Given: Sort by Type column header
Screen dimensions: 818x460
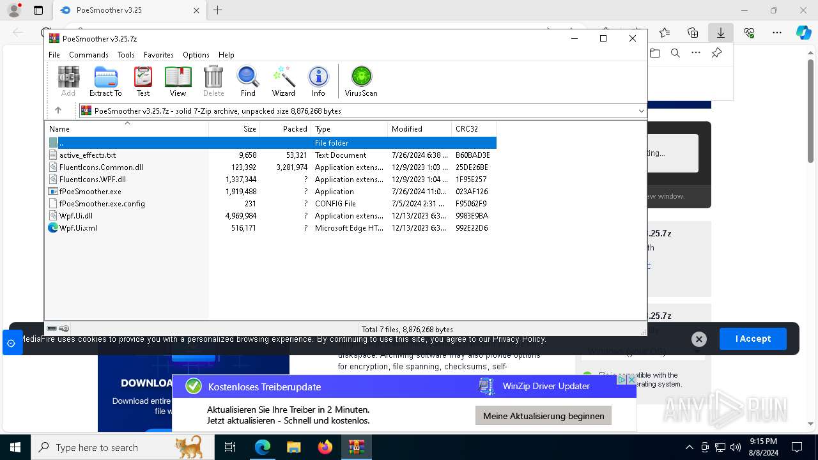Looking at the screenshot, I should 350,128.
